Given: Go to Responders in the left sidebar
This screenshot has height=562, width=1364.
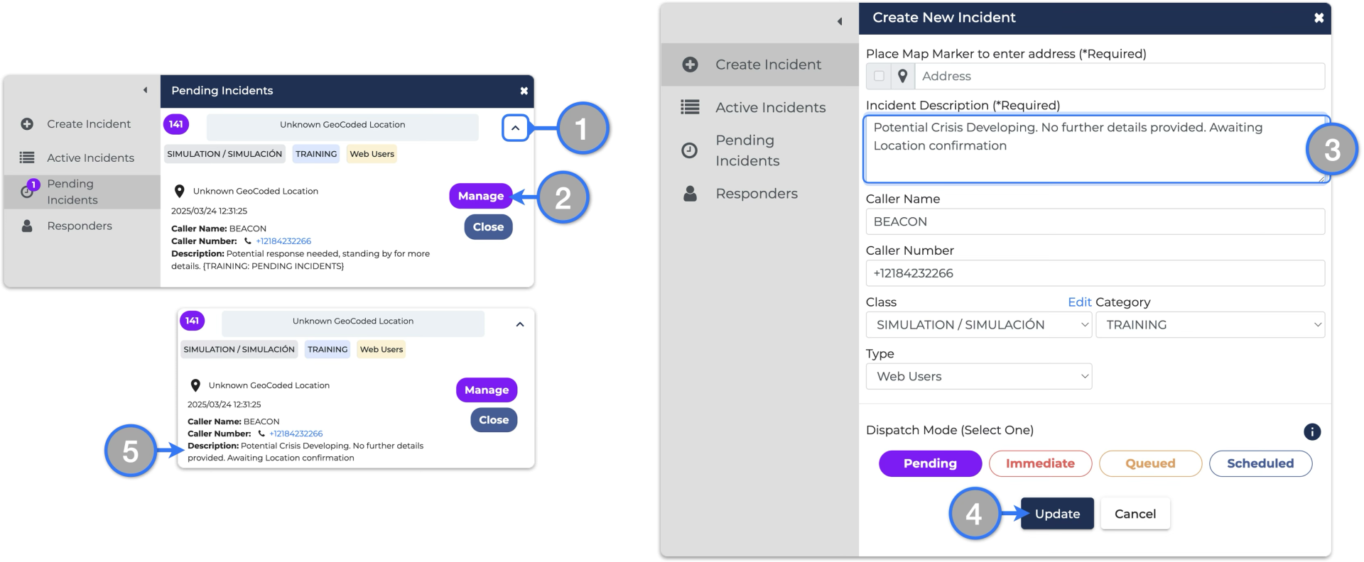Looking at the screenshot, I should 79,226.
